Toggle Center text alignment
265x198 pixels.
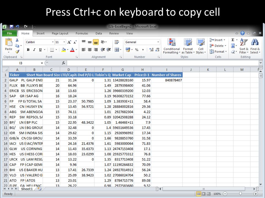(x=89, y=50)
